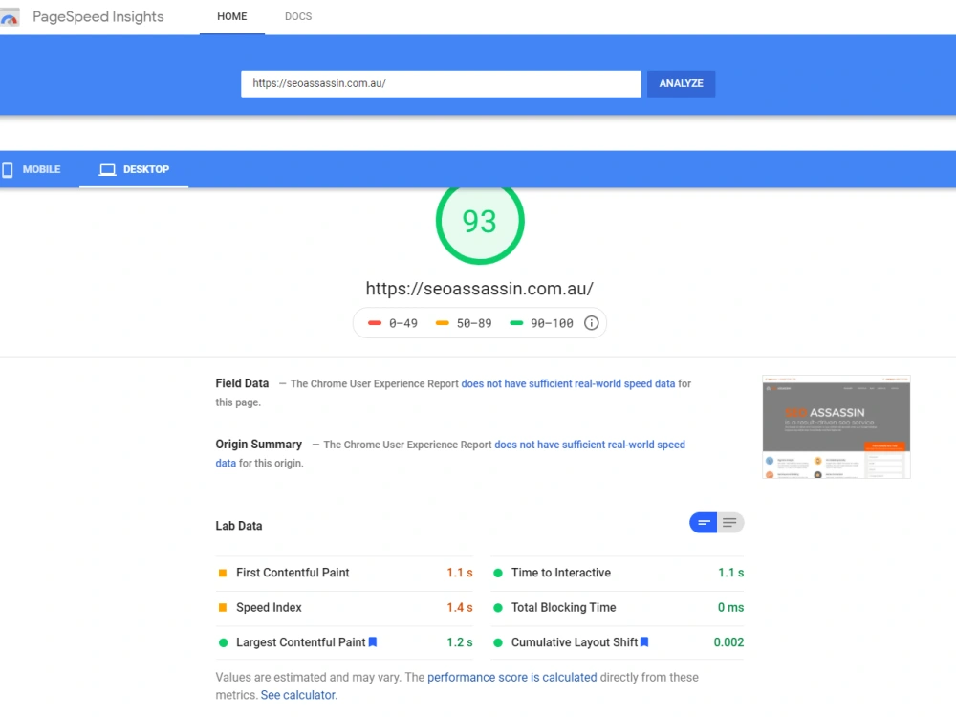Open the score legend info icon

(591, 323)
